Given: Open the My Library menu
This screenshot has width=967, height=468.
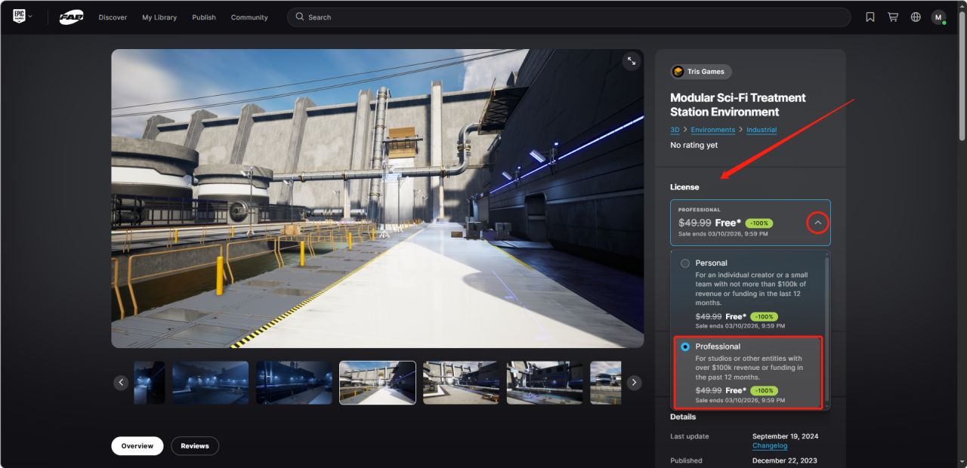Looking at the screenshot, I should [159, 17].
